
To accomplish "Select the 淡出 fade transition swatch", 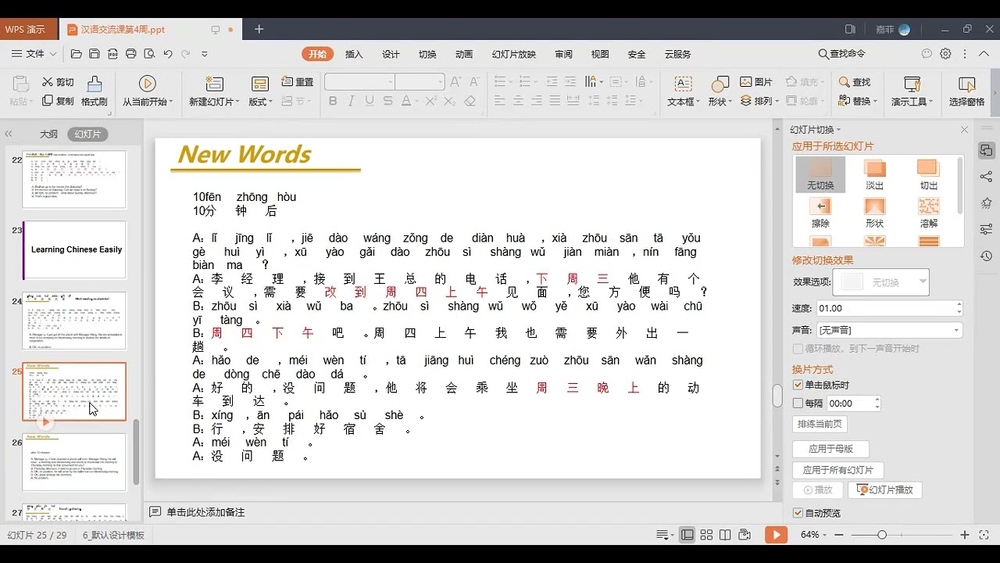I will click(875, 174).
